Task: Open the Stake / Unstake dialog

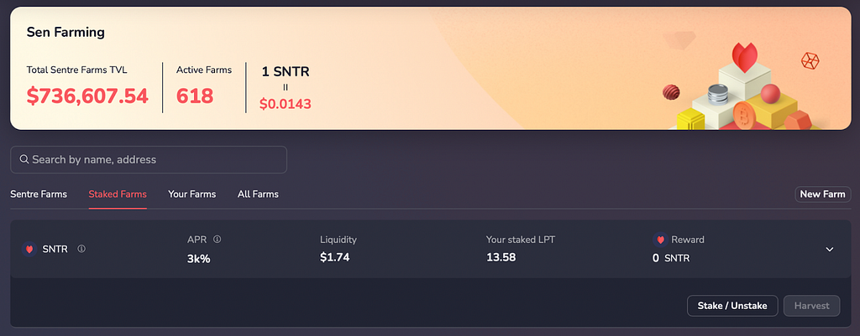Action: pos(732,306)
